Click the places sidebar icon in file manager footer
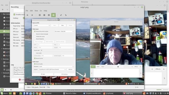This screenshot has height=95, width=169. [2, 90]
